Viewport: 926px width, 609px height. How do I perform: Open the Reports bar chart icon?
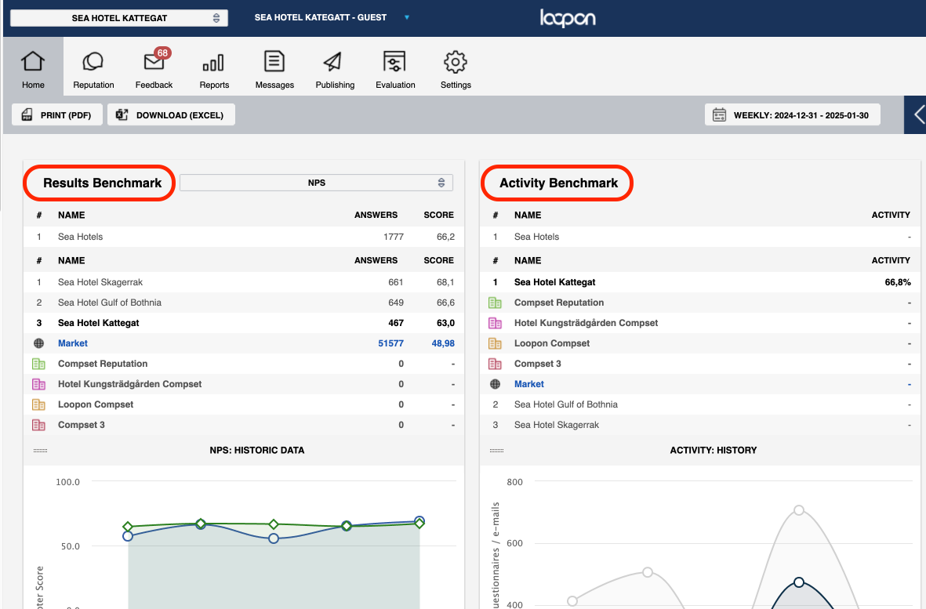(214, 63)
